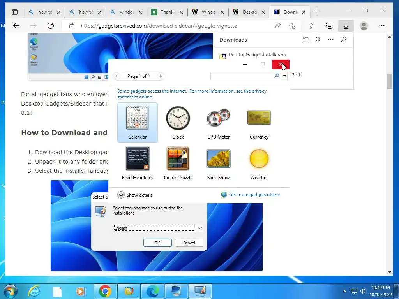This screenshot has height=299, width=399.
Task: Search downloads with the magnifier icon
Action: [x=318, y=40]
